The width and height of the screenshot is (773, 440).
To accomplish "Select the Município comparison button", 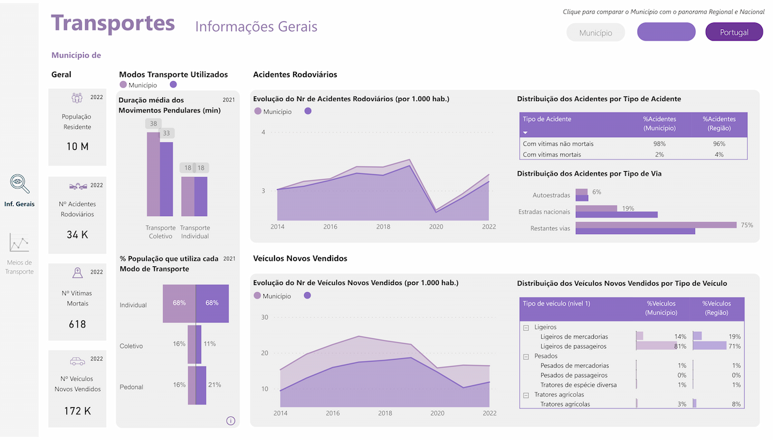I will [596, 32].
